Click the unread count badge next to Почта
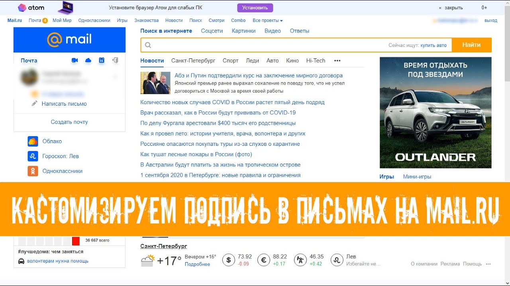This screenshot has width=510, height=286. click(x=45, y=21)
